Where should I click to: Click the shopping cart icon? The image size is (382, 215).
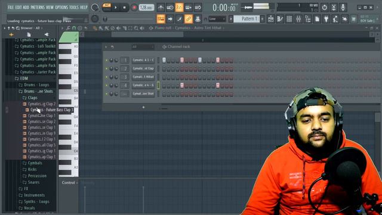point(353,19)
